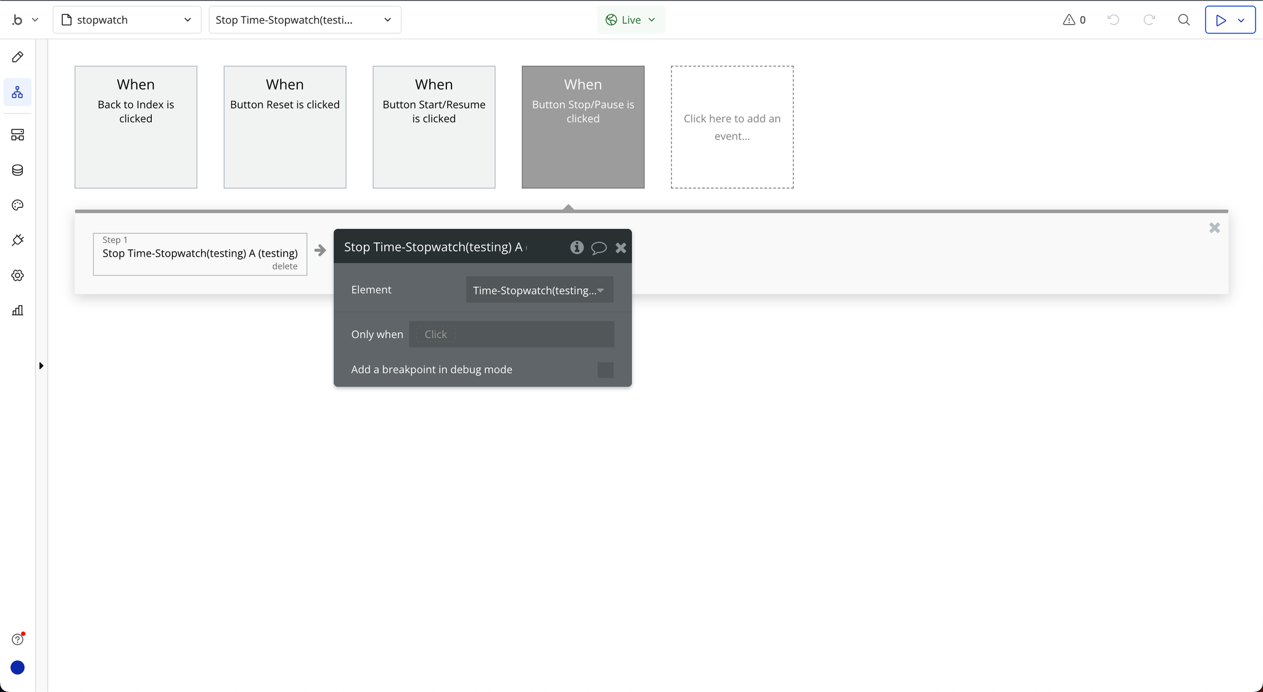
Task: Open the Logs bar chart icon
Action: (17, 310)
